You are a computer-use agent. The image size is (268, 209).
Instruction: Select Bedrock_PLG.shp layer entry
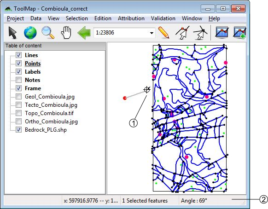(46, 130)
